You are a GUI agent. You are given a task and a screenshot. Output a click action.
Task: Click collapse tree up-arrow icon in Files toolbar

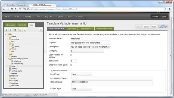tap(10, 30)
